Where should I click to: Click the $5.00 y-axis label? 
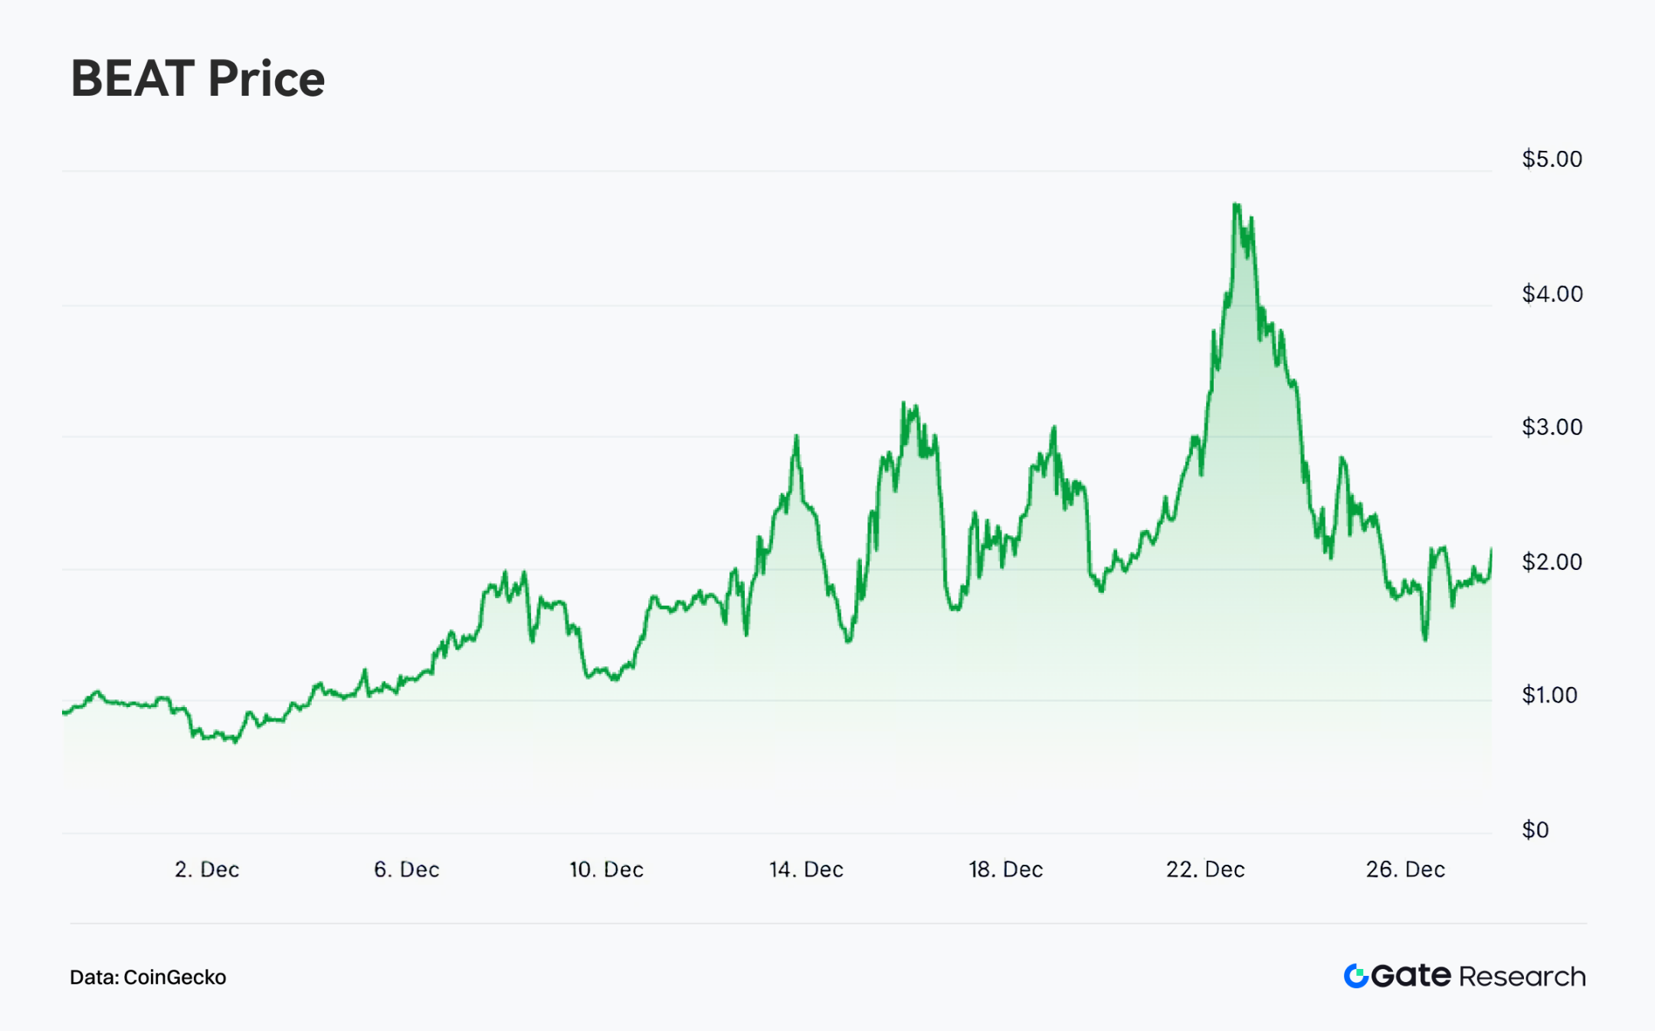coord(1552,159)
